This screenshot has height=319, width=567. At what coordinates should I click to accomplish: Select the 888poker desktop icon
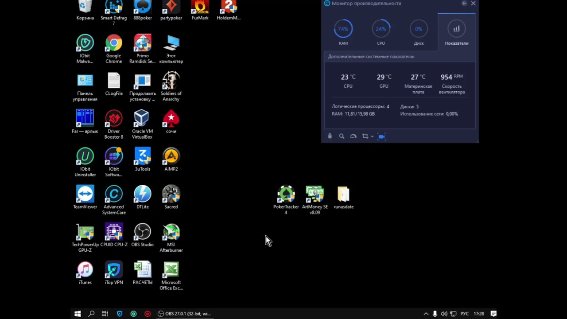click(143, 11)
